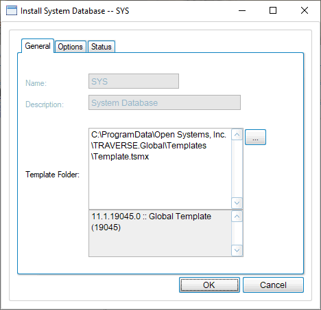Browse for template folder with ellipsis button
The width and height of the screenshot is (321, 310).
pos(255,137)
